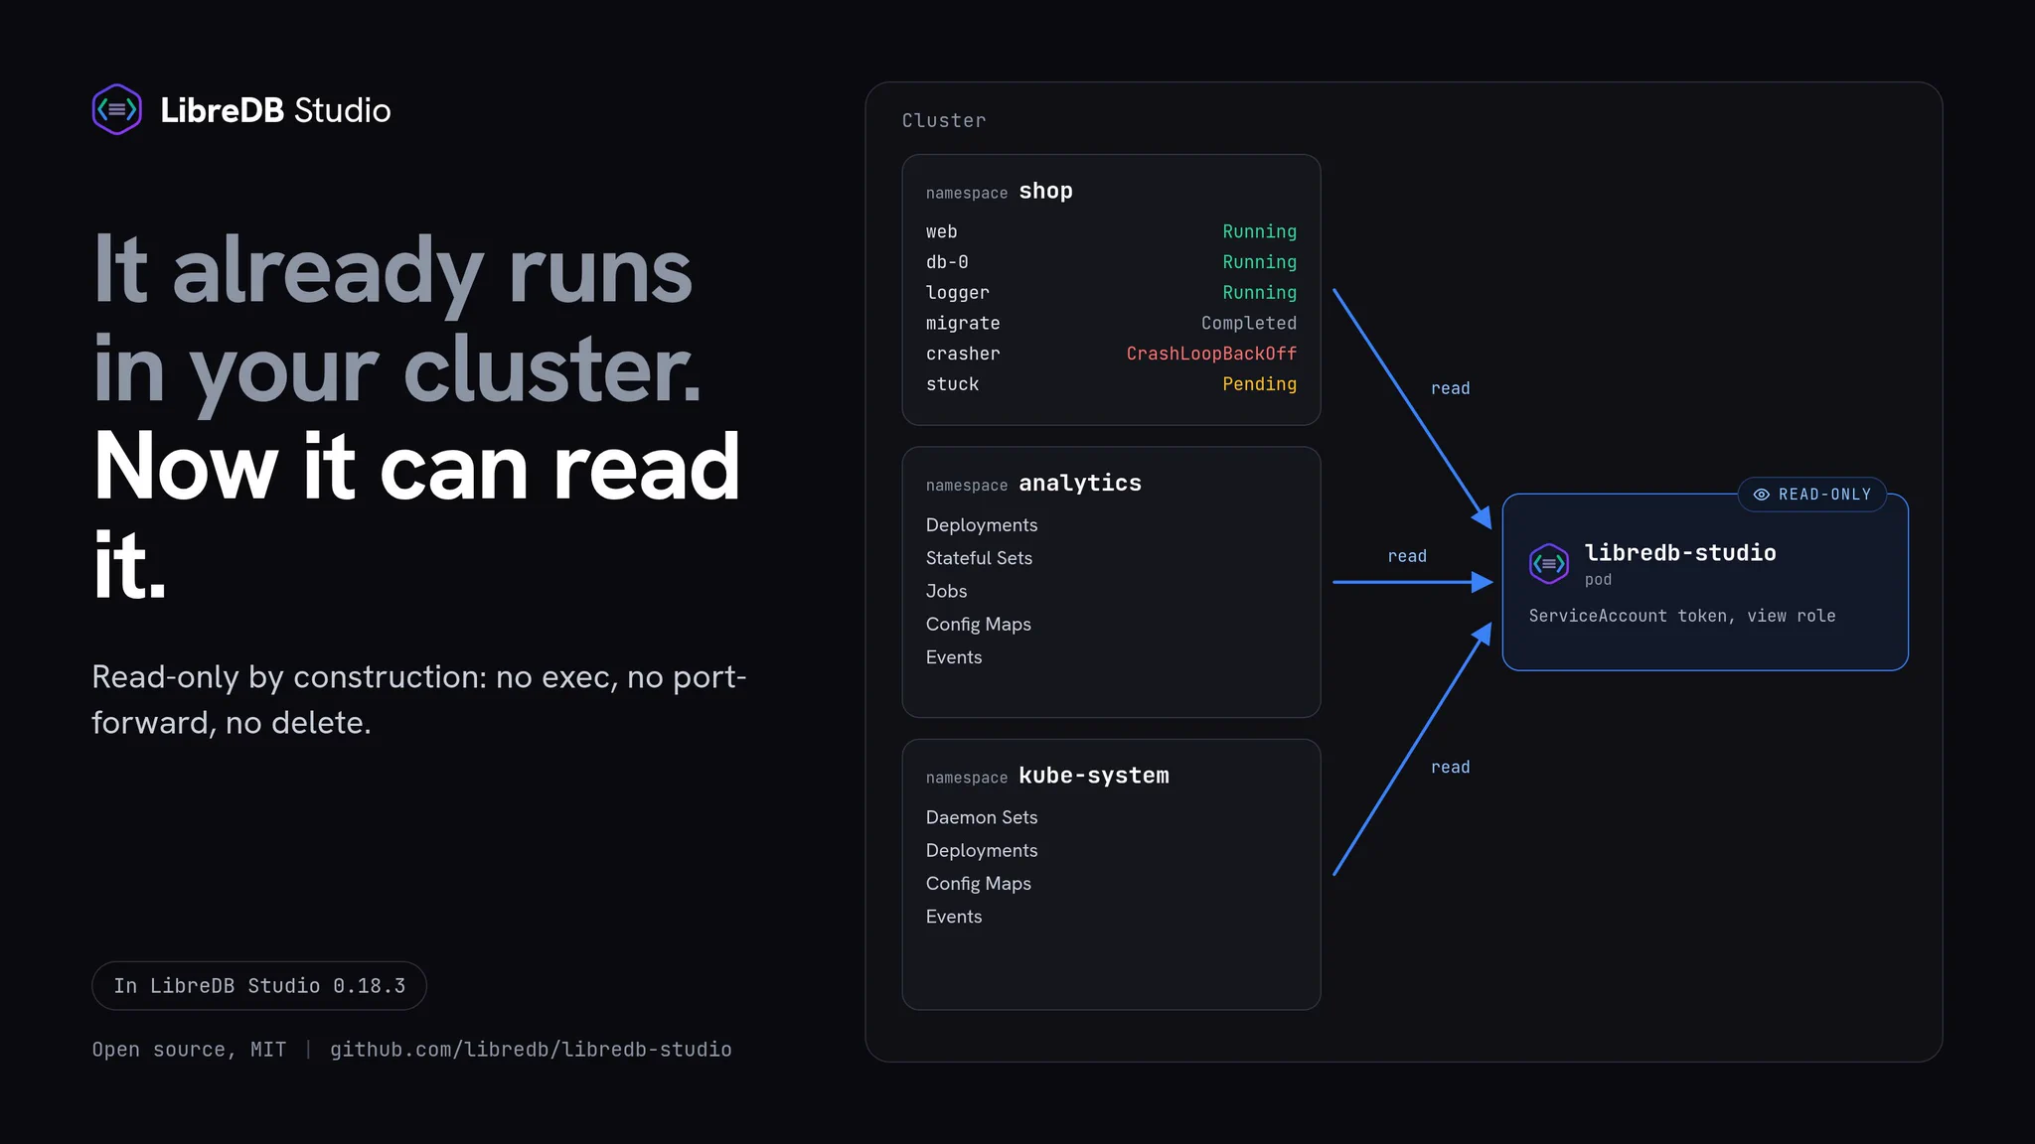Open 'Daemon Sets' under kube-system
Screen dimensions: 2035x1144
[x=982, y=817]
